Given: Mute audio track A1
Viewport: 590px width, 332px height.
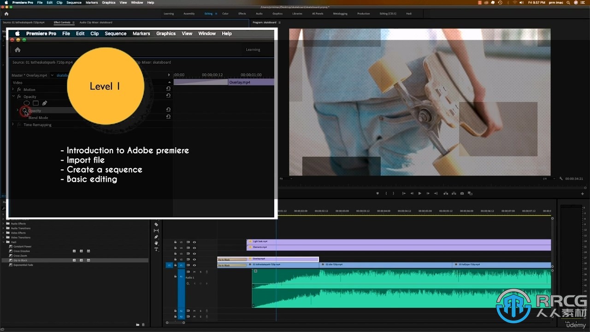Looking at the screenshot, I should [x=195, y=272].
